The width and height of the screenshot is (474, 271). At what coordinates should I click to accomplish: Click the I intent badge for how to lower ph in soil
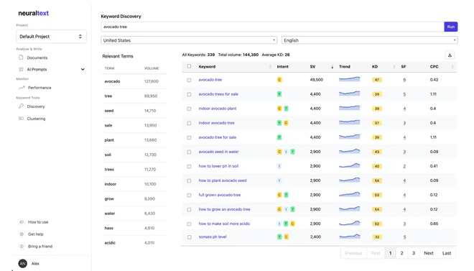point(279,166)
